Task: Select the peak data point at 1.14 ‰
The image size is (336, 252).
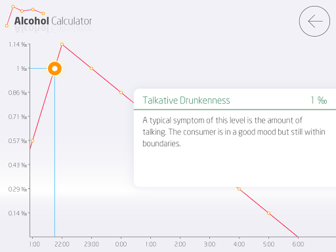Action: pos(62,44)
